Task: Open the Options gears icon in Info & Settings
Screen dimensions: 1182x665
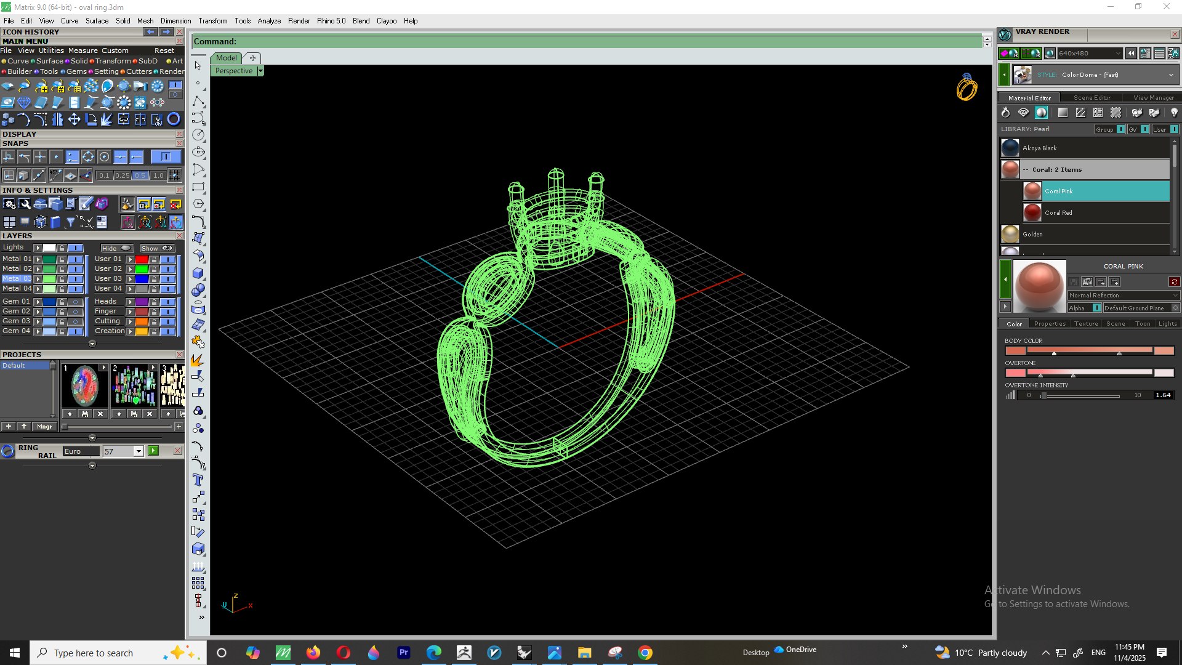Action: point(9,204)
